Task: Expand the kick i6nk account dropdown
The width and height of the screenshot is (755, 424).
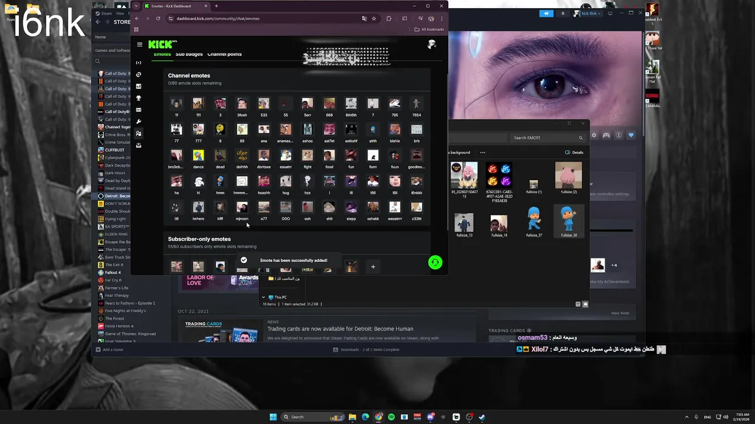Action: (x=592, y=13)
